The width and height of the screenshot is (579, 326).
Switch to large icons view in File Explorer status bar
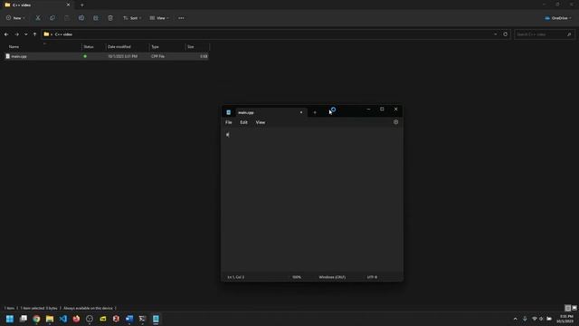pyautogui.click(x=574, y=308)
